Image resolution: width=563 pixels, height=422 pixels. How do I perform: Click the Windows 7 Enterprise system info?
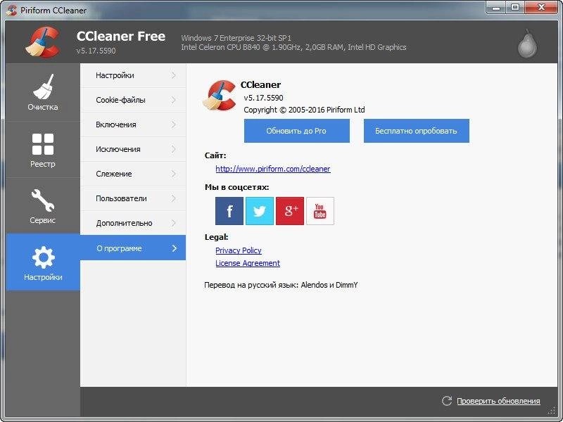(x=236, y=38)
